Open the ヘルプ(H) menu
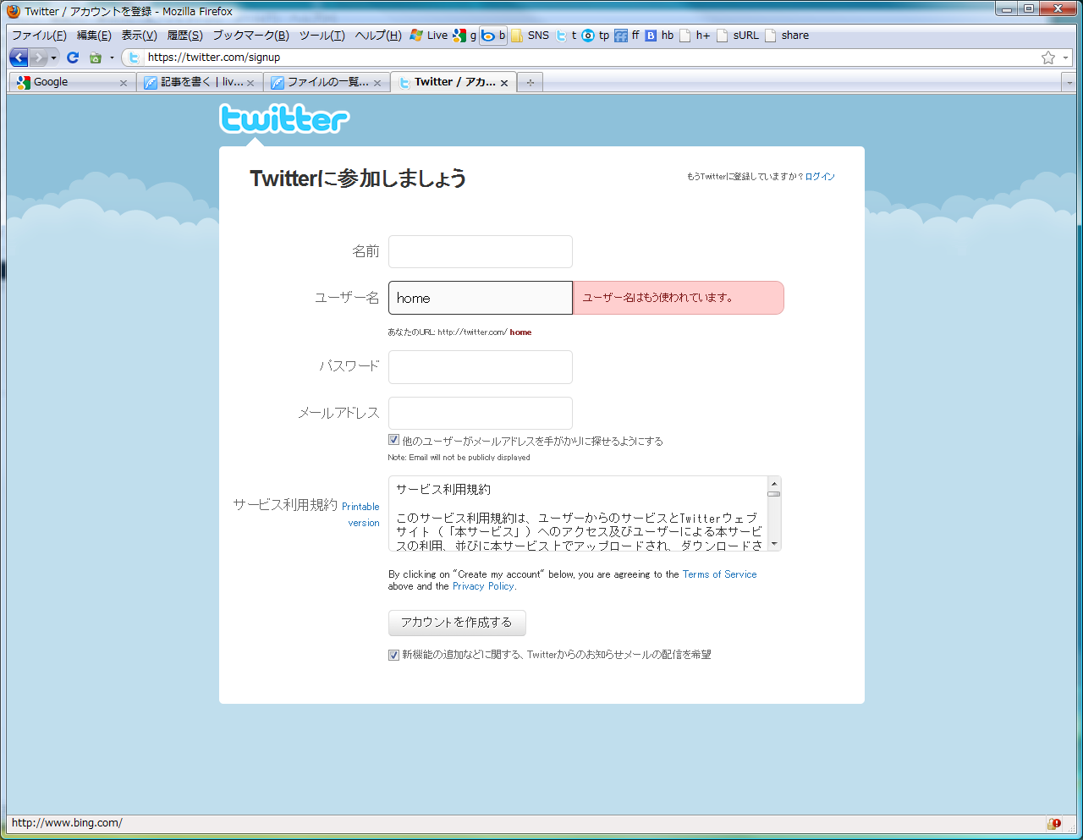 coord(378,36)
